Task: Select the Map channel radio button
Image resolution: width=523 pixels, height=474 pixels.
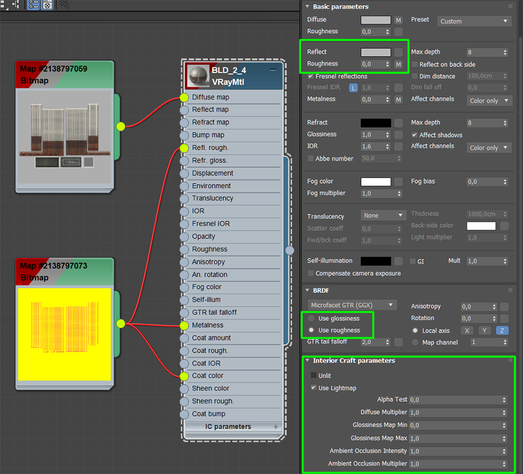Action: click(415, 342)
